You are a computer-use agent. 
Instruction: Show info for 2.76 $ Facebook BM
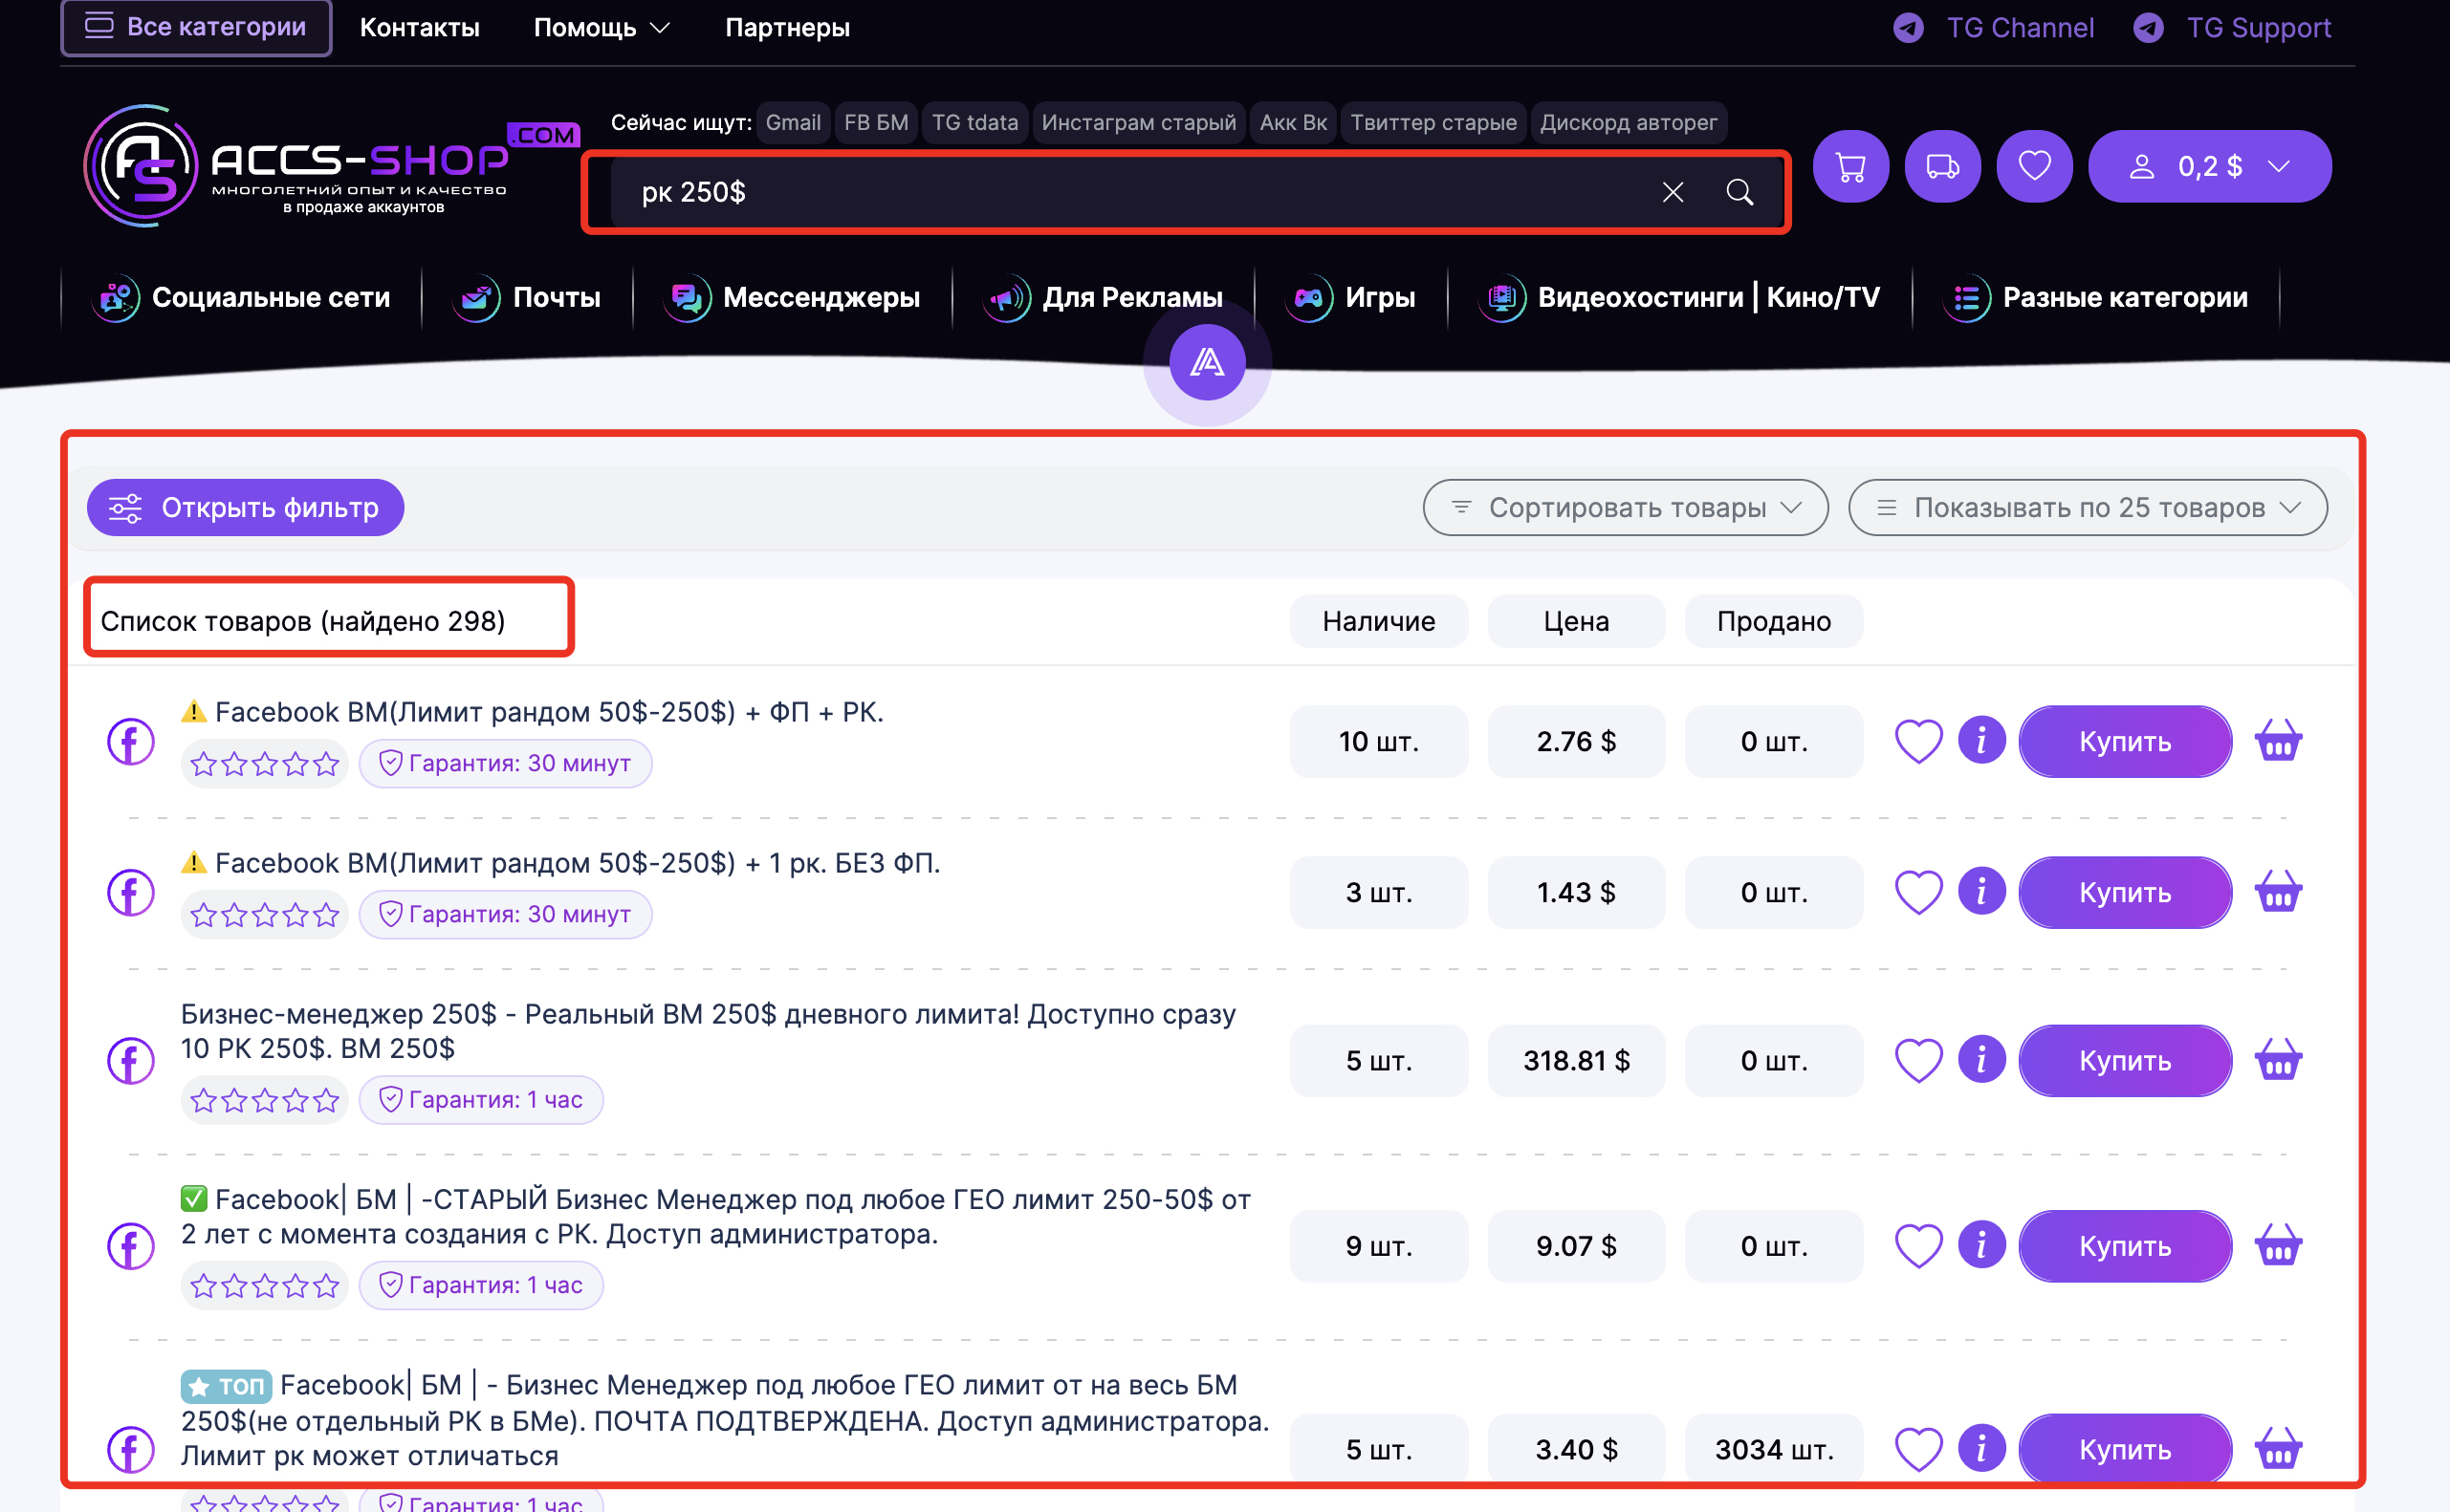(x=1980, y=741)
